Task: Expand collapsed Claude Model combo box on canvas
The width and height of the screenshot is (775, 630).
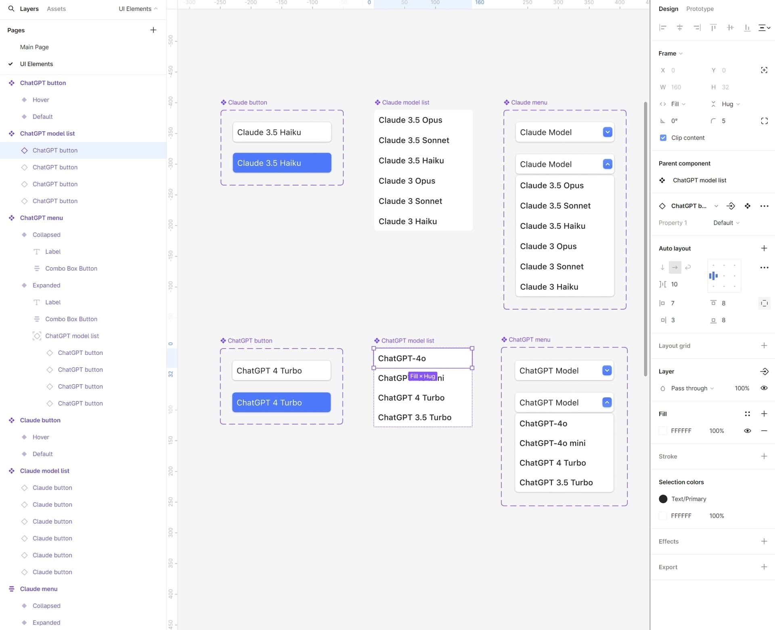Action: click(607, 132)
